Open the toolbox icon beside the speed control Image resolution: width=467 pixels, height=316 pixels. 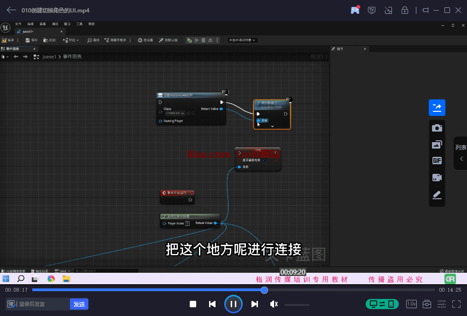click(x=426, y=304)
